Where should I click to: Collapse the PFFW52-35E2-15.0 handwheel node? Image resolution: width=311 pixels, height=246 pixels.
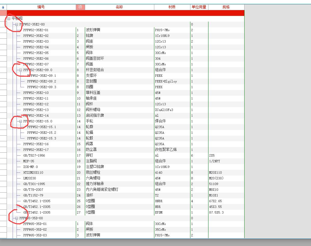click(20, 121)
